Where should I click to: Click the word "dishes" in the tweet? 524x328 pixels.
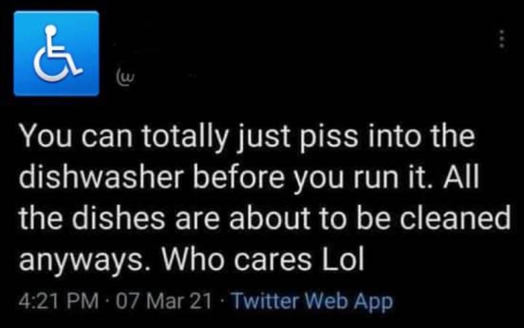click(105, 219)
